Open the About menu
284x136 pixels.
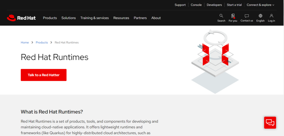[x=156, y=18]
